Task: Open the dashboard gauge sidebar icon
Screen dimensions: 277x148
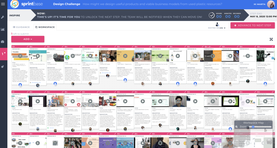Action: pyautogui.click(x=3, y=42)
